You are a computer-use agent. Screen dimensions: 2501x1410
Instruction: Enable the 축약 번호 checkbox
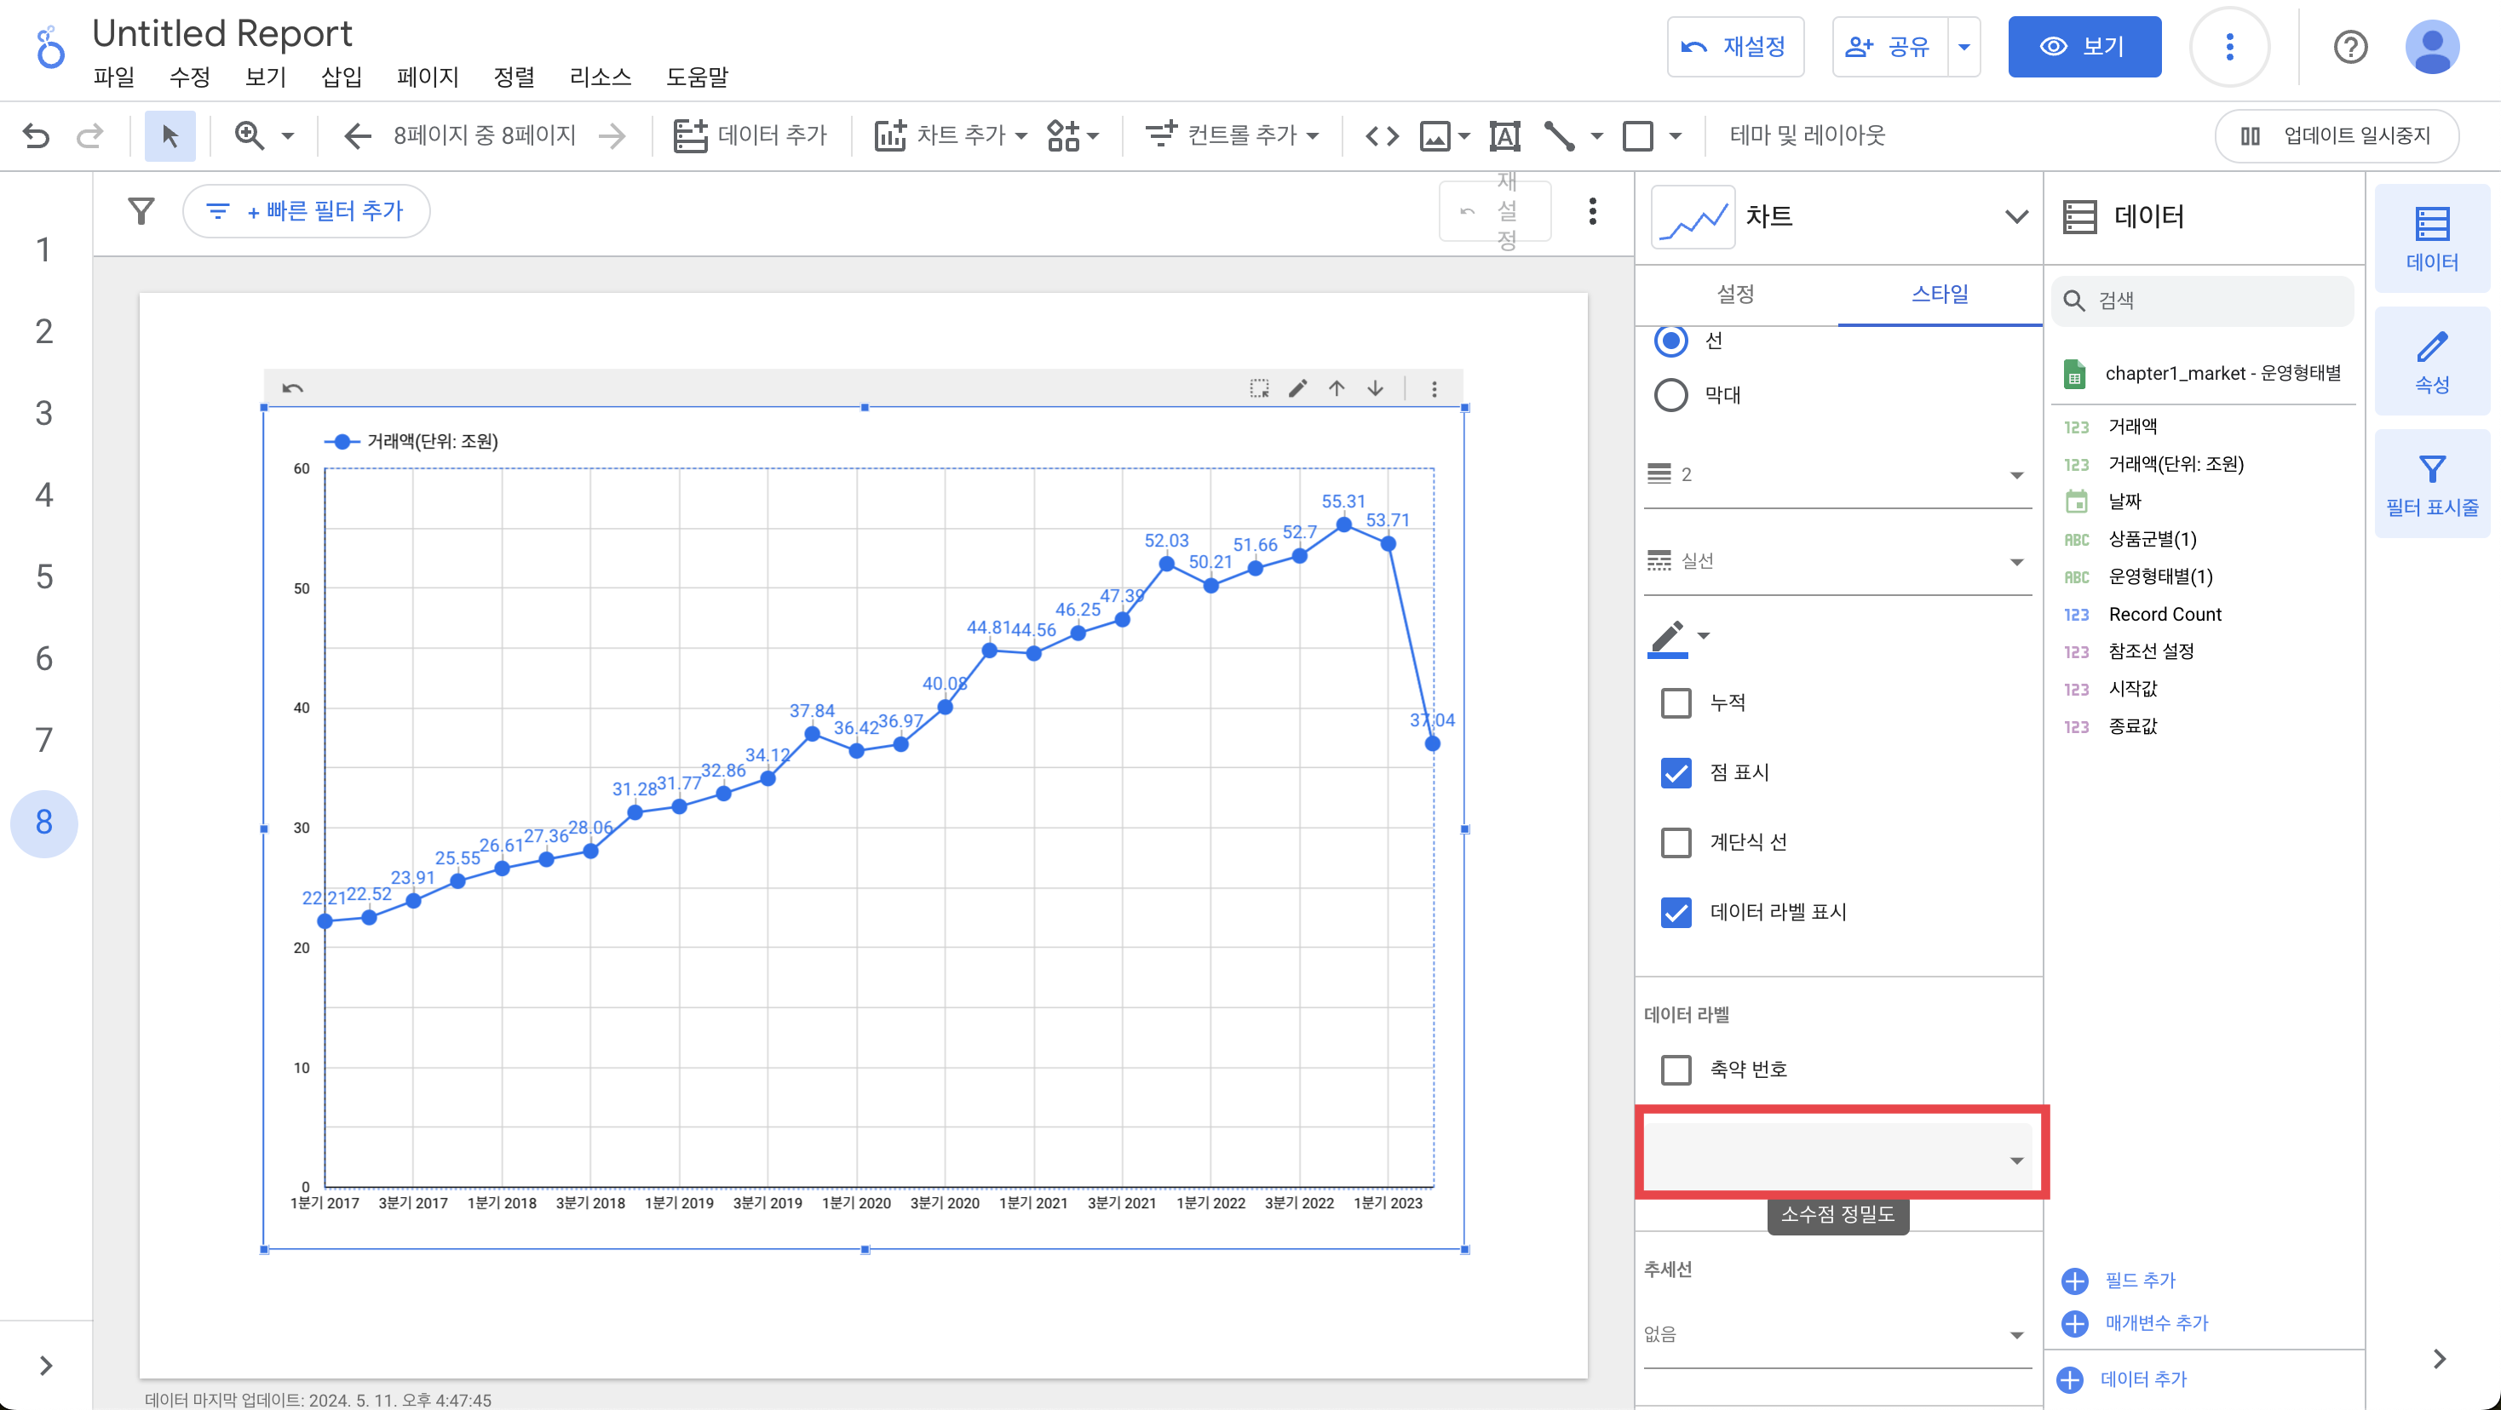[x=1676, y=1069]
